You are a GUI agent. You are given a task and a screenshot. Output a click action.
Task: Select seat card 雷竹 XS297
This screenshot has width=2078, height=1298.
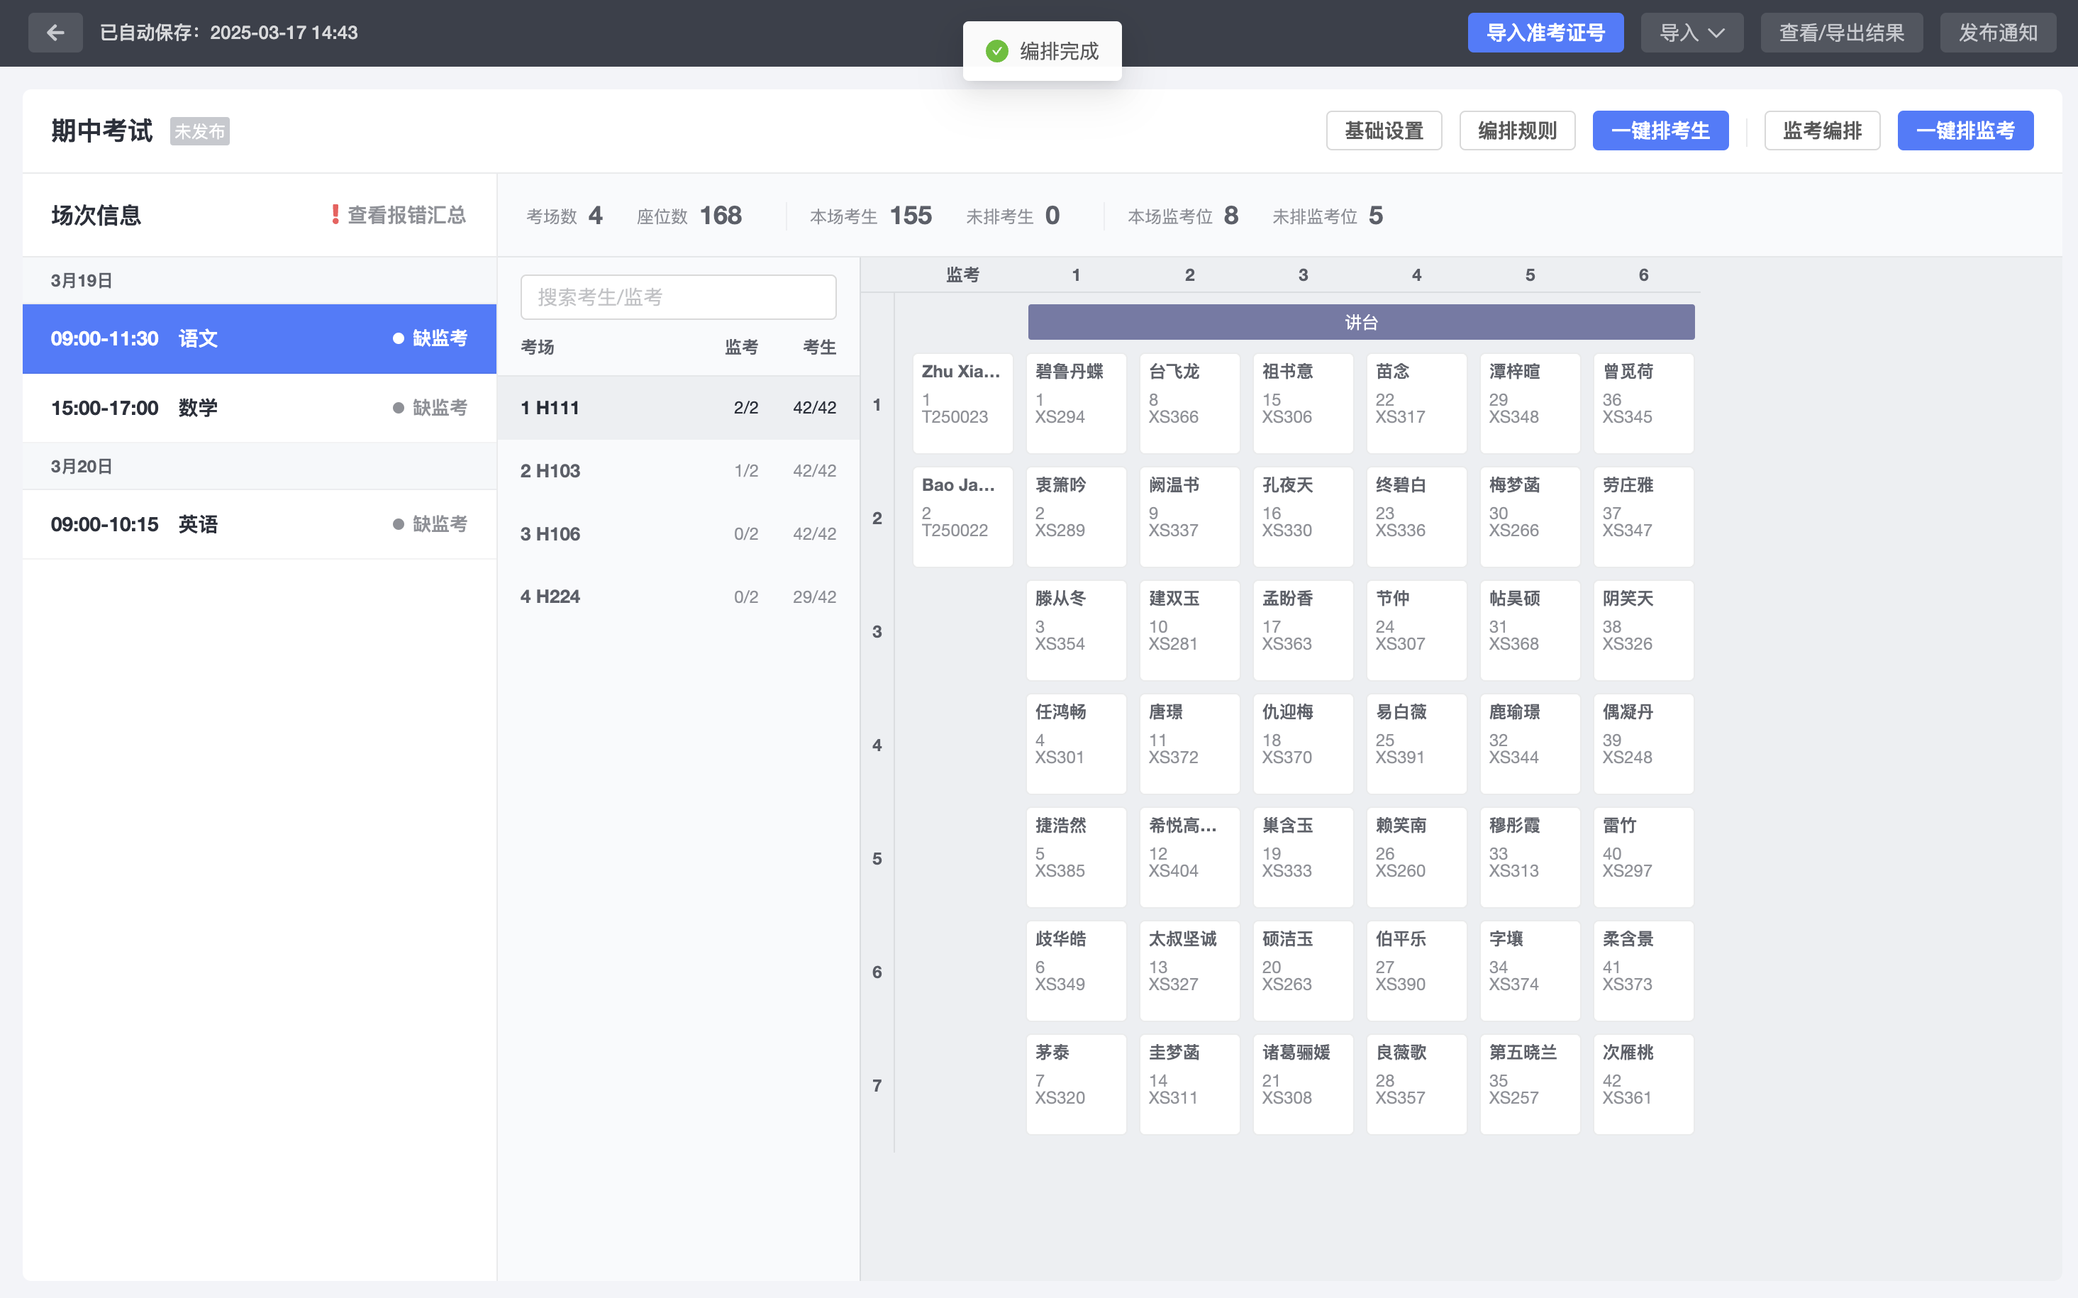[x=1643, y=857]
